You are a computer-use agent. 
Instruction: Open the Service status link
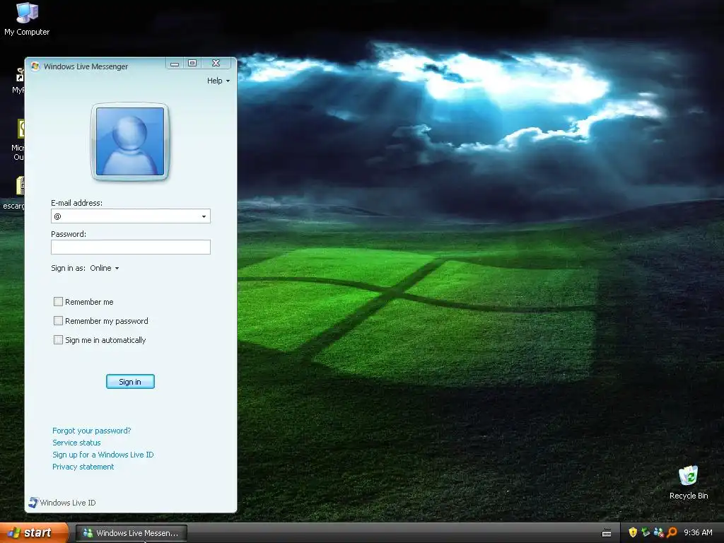76,443
